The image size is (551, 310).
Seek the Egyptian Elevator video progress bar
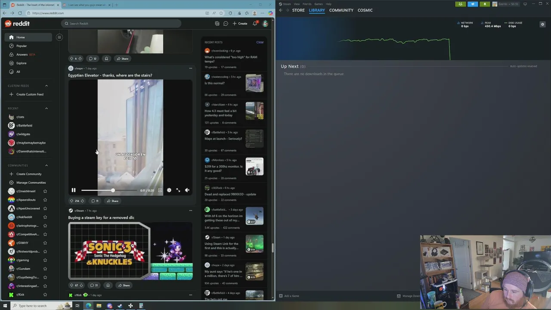click(109, 190)
